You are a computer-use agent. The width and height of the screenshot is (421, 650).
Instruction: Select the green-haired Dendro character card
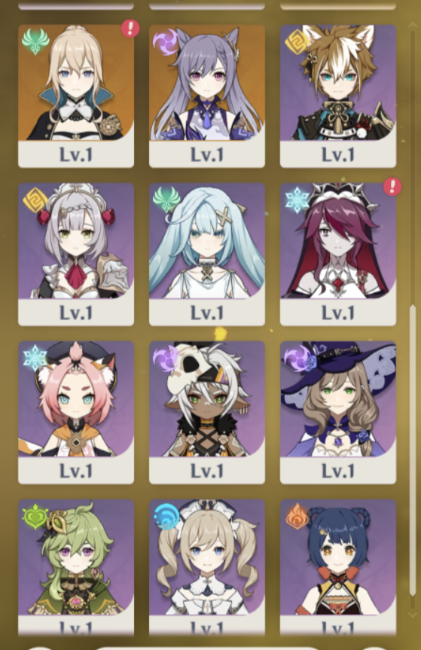(76, 567)
